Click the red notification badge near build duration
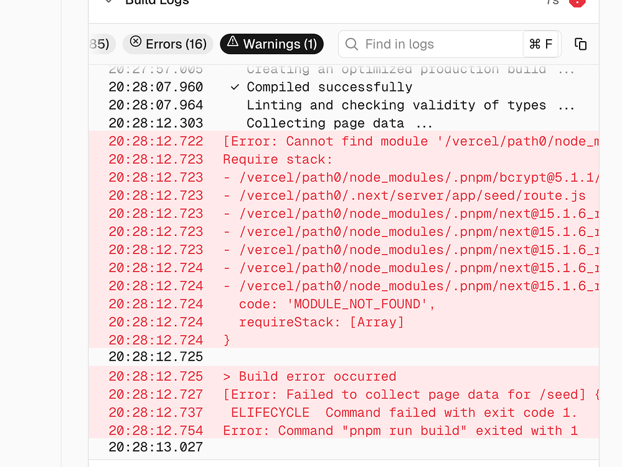The width and height of the screenshot is (622, 467). click(x=577, y=3)
